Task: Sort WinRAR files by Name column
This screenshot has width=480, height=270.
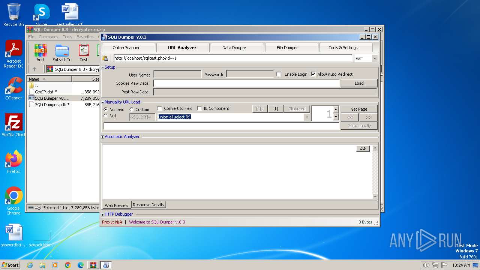Action: (x=49, y=79)
